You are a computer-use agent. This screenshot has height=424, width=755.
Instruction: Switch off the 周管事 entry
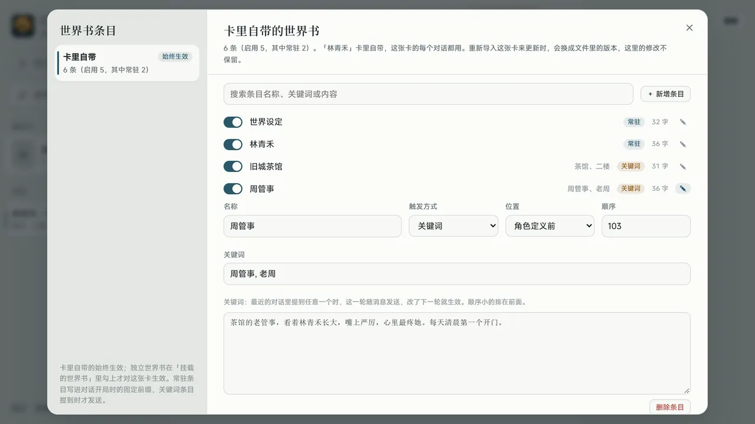click(233, 189)
